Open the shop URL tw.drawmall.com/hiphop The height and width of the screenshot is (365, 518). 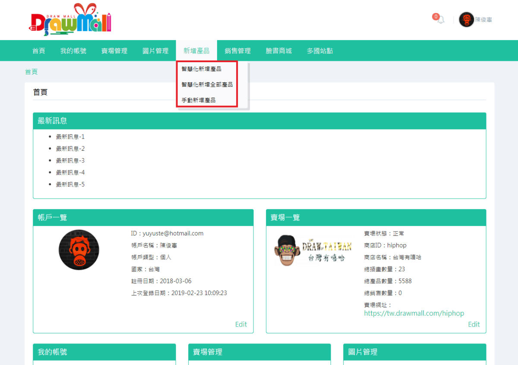coord(414,313)
